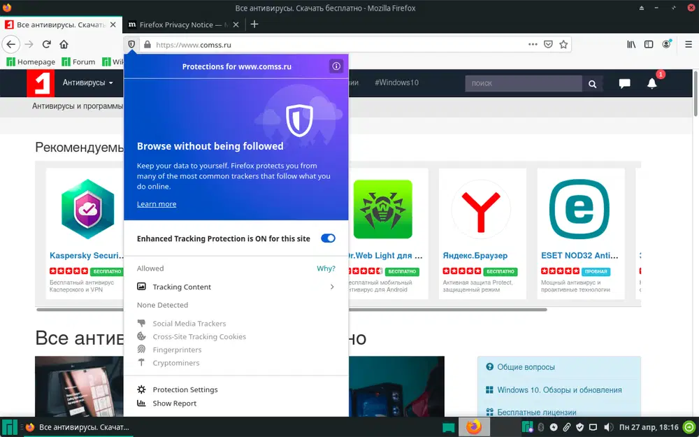The image size is (699, 437).
Task: Click the clock showing Пн 27 апр, 18:16
Action: pyautogui.click(x=649, y=427)
